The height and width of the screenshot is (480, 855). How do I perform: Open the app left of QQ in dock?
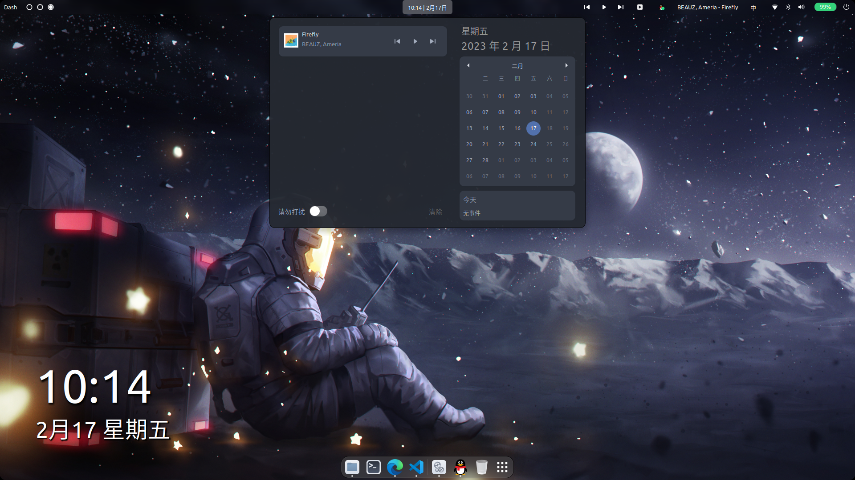[x=439, y=467]
